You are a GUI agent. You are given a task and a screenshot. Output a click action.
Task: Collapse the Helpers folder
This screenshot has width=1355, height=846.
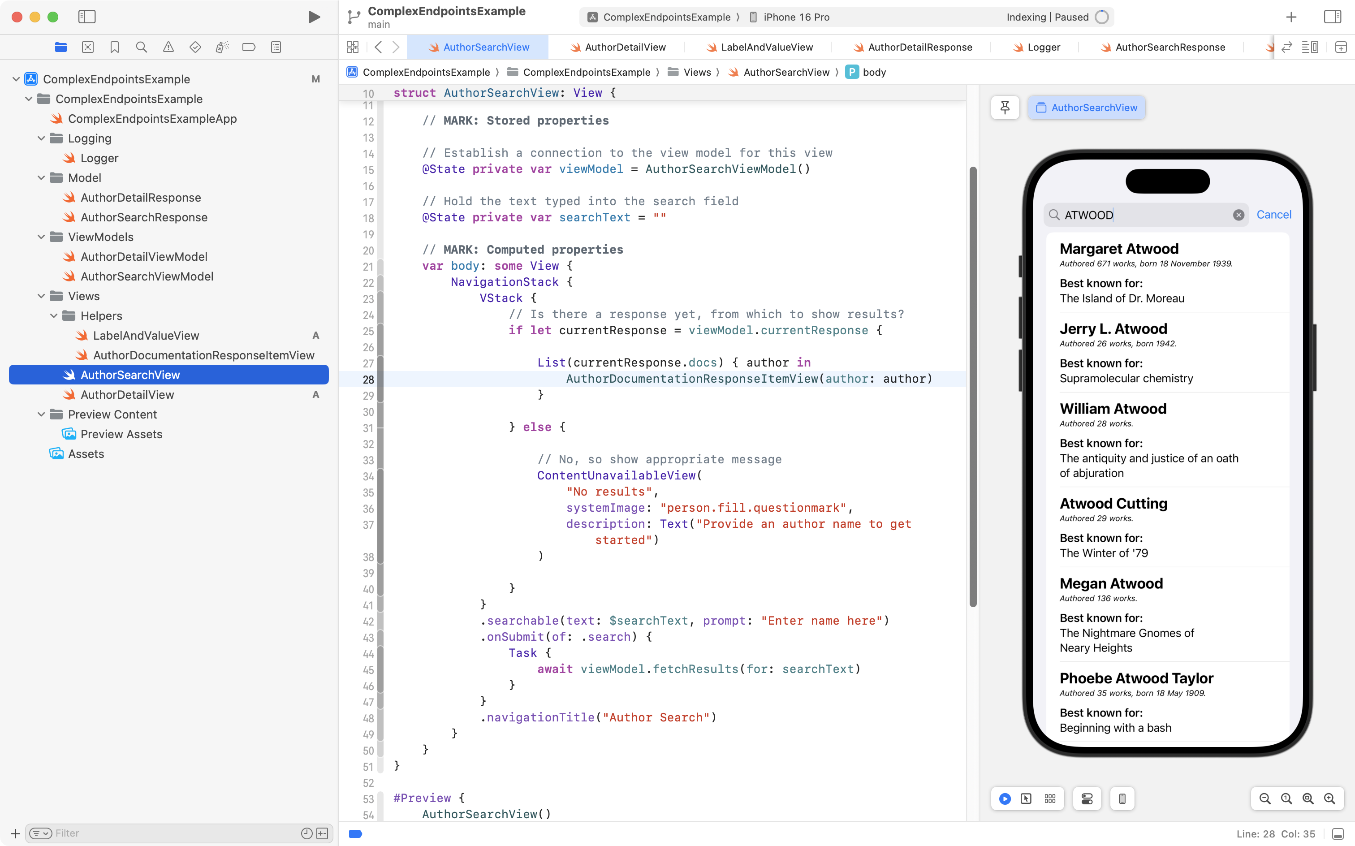54,316
